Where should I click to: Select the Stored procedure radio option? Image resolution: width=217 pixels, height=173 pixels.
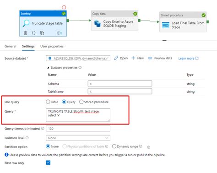81,102
